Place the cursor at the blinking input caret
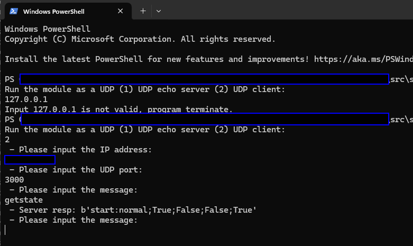 click(5, 230)
